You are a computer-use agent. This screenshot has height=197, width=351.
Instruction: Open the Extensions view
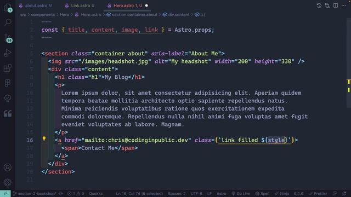[x=8, y=68]
